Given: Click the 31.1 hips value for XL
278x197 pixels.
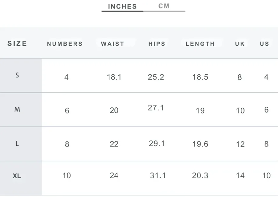Looking at the screenshot, I should (x=158, y=176).
